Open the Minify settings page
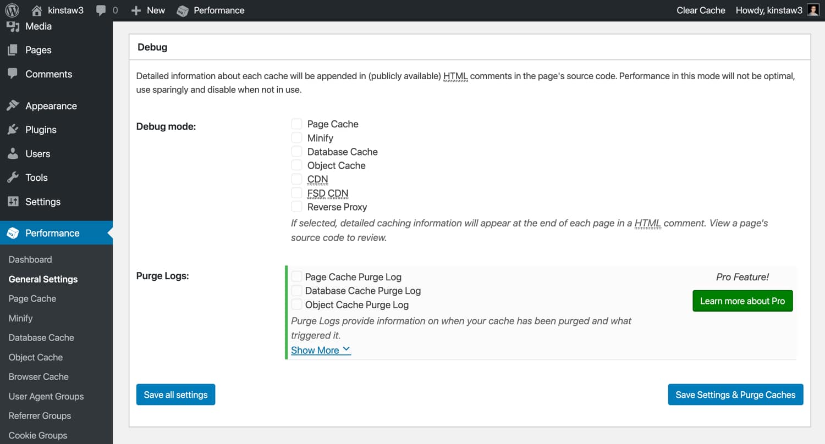 tap(20, 318)
